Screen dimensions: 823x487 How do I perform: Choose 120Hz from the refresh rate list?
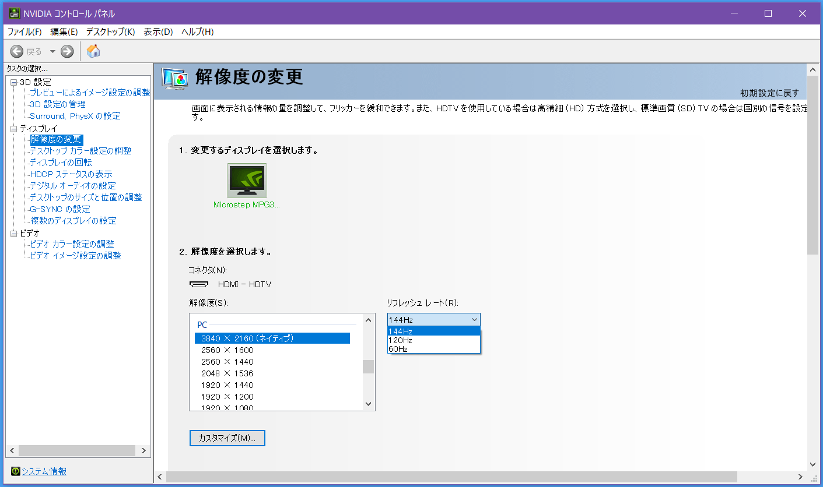point(400,340)
